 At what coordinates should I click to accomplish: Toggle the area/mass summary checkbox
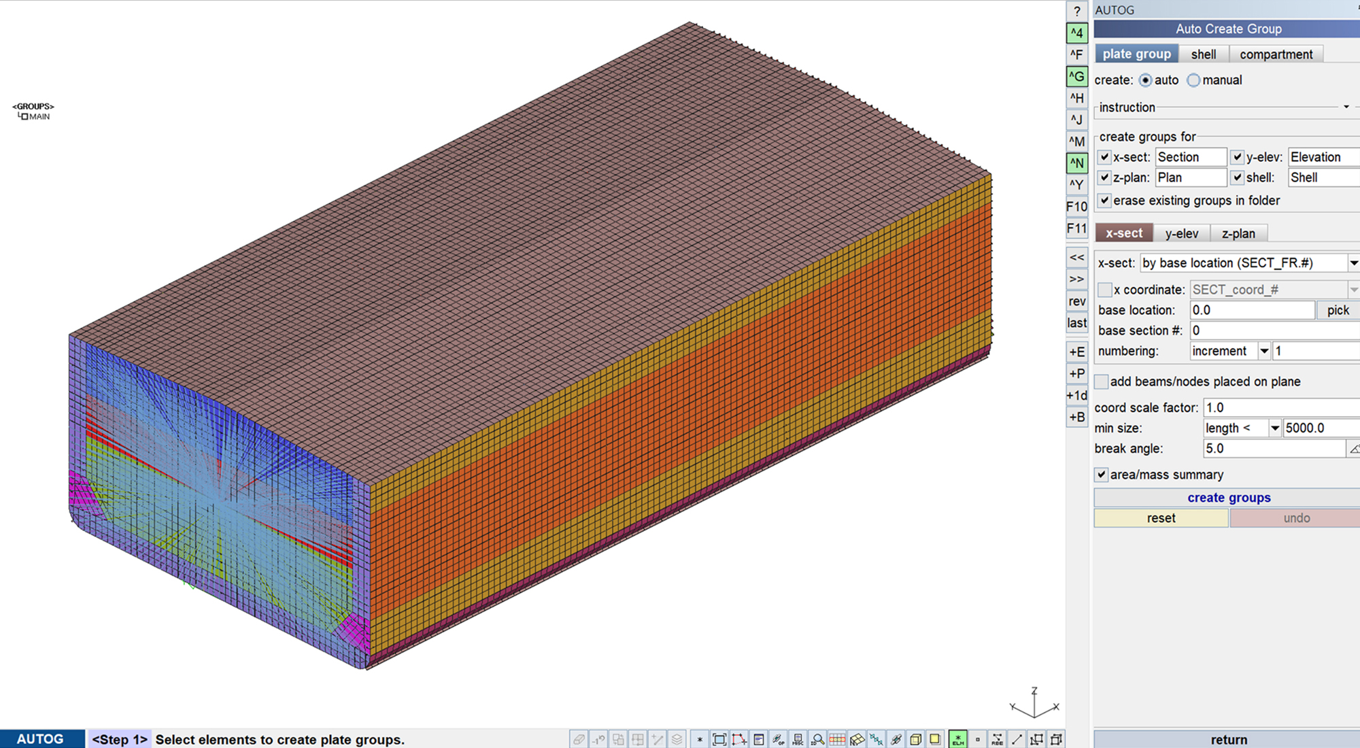[x=1102, y=475]
